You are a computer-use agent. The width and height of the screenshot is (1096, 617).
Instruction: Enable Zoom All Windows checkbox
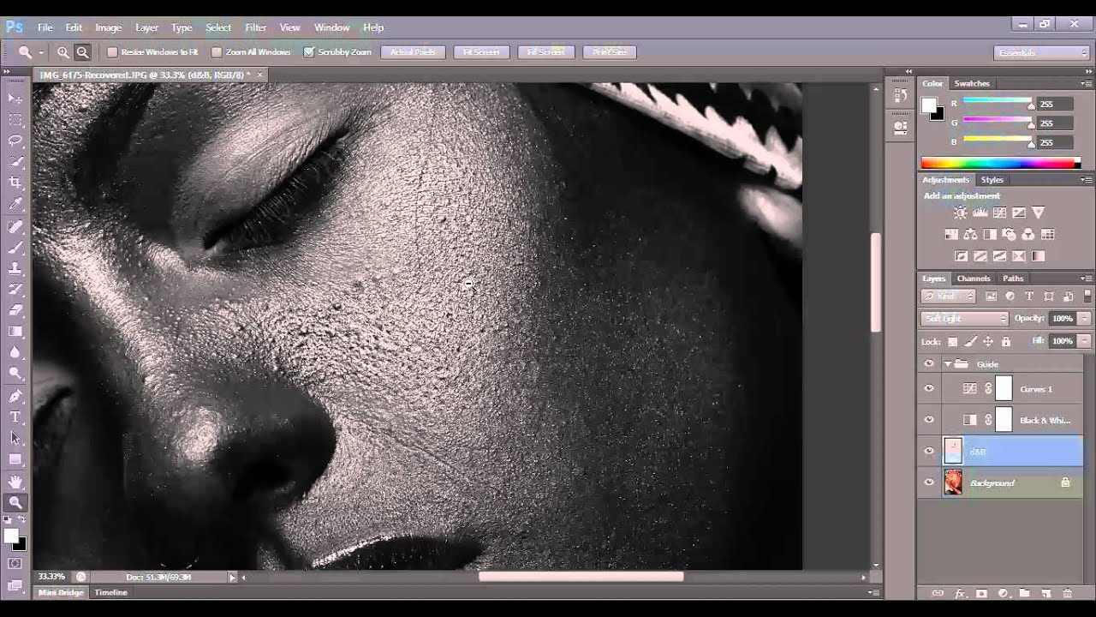click(217, 52)
